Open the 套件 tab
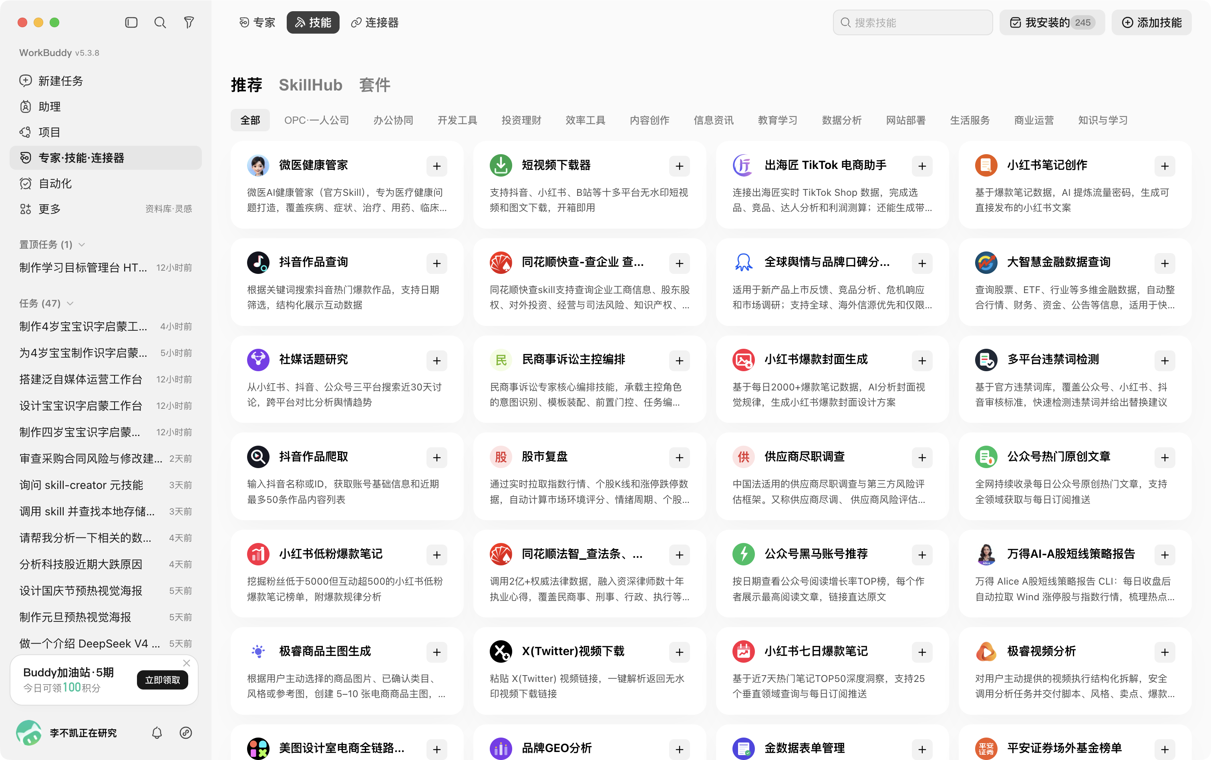The image size is (1211, 760). [x=374, y=85]
